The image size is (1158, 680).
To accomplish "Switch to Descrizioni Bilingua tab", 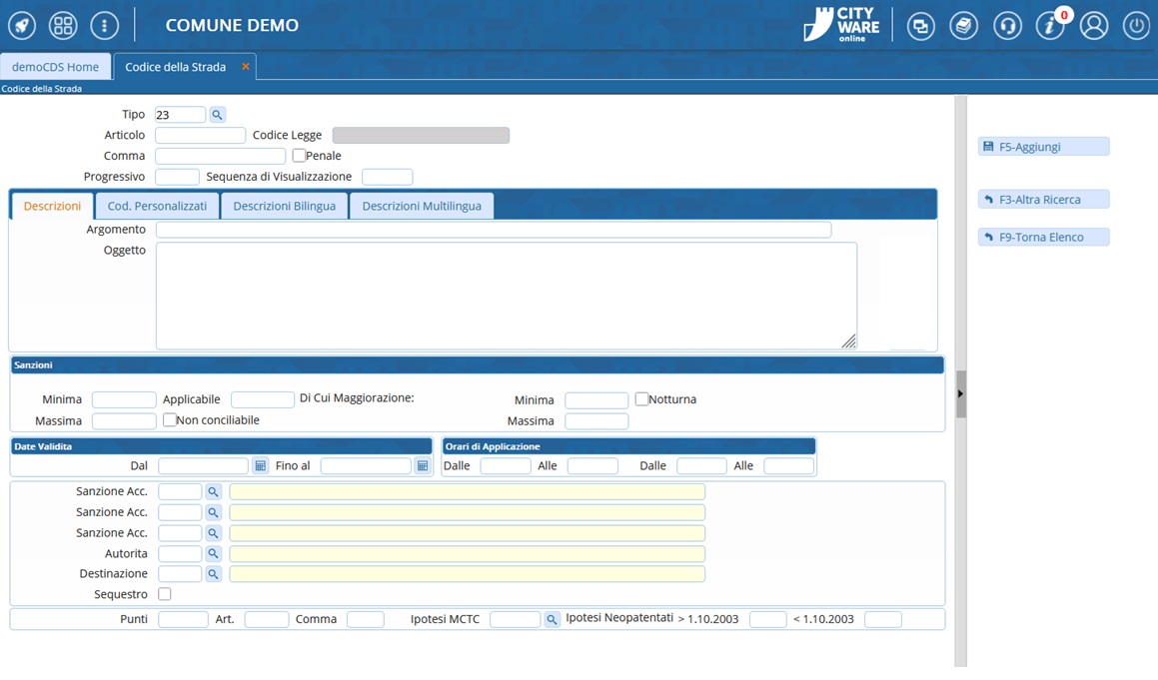I will tap(284, 206).
